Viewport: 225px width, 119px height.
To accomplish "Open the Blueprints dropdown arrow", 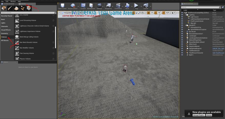I will [x=113, y=6].
